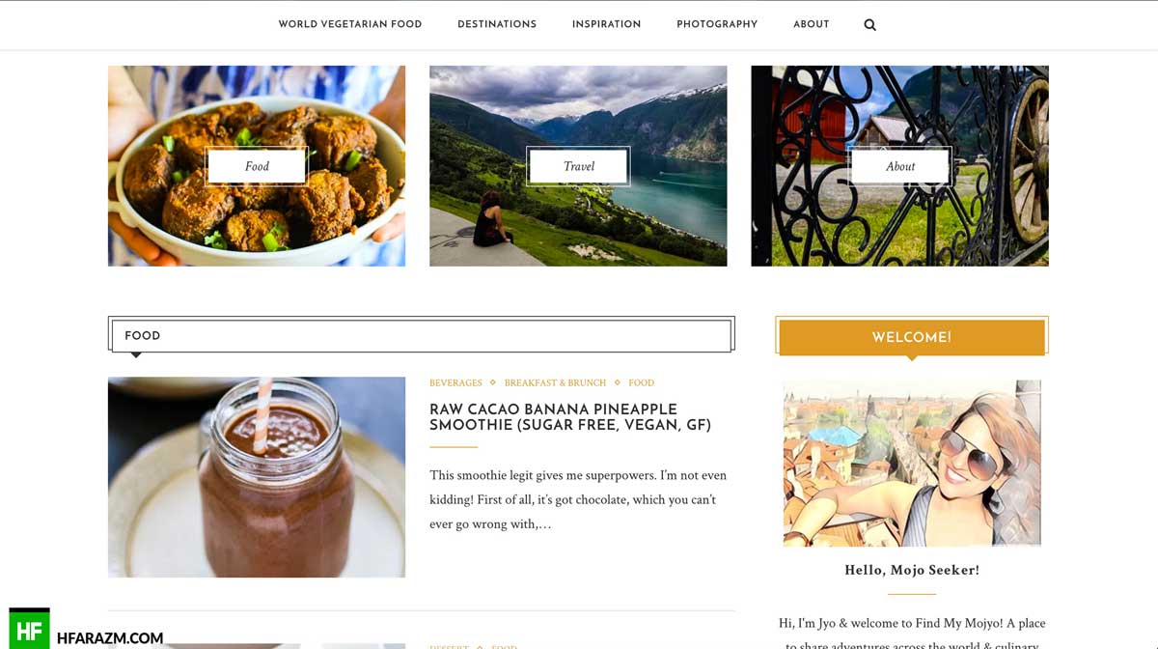Open the Breakfast & Brunch category link
Image resolution: width=1158 pixels, height=649 pixels.
[x=555, y=383]
